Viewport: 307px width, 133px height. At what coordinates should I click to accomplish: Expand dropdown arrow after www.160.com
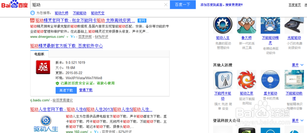[91, 132]
